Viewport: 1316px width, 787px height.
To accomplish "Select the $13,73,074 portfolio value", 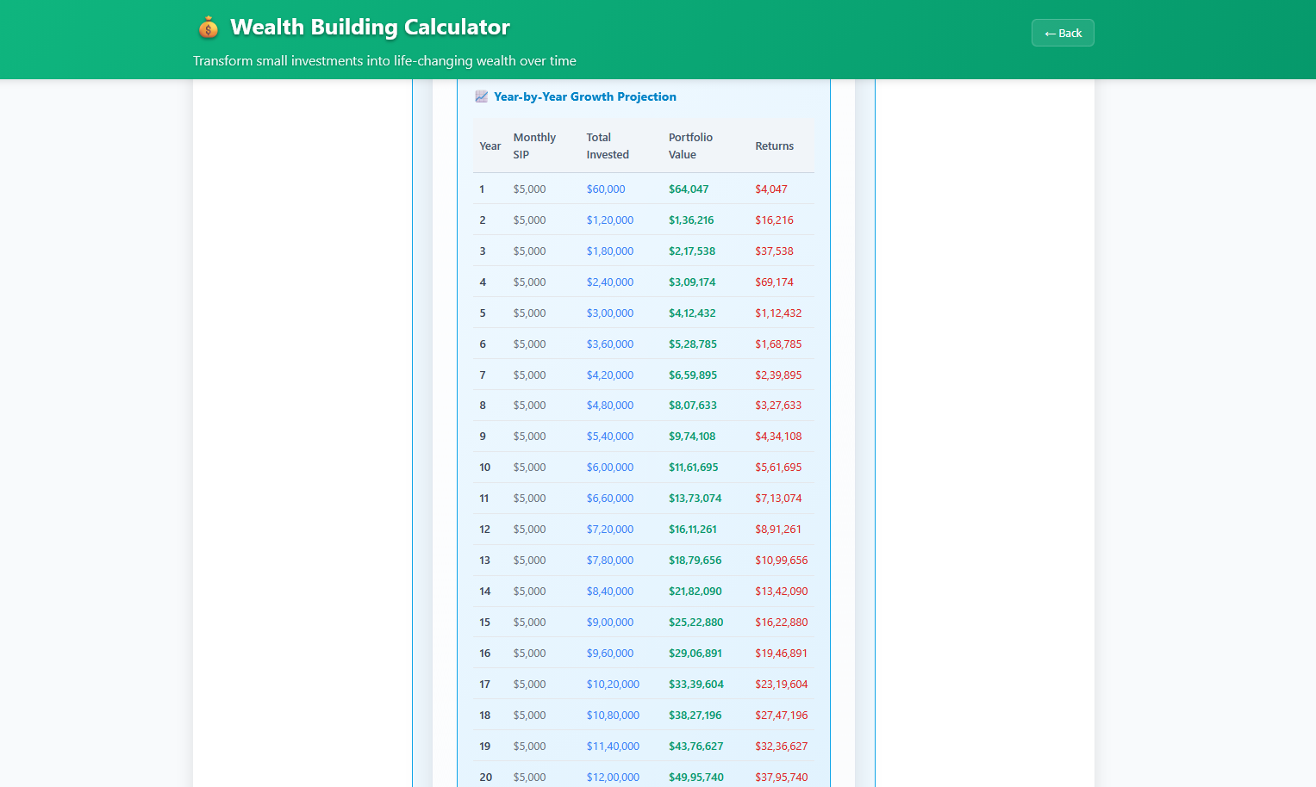I will point(695,498).
